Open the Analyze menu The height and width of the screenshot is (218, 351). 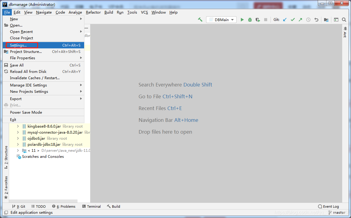click(x=75, y=12)
